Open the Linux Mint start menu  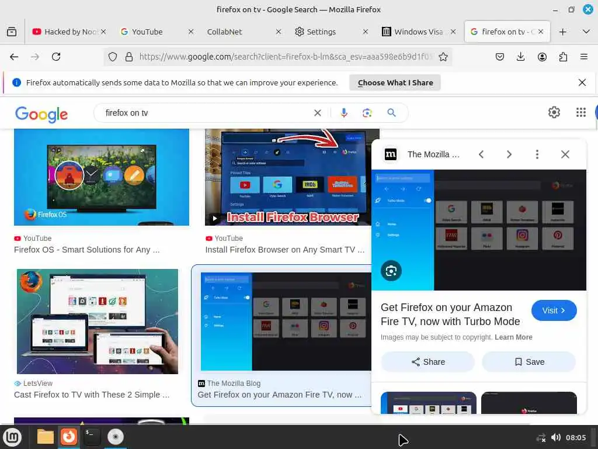pos(13,437)
